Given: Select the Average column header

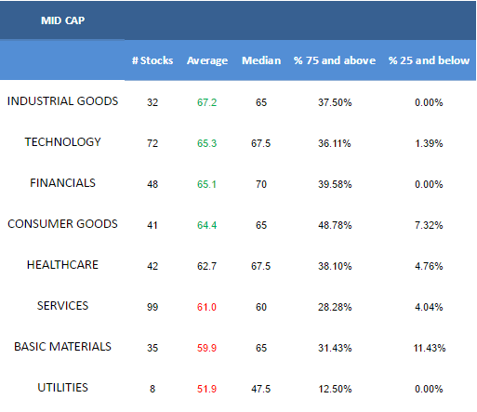Looking at the screenshot, I should pos(207,60).
